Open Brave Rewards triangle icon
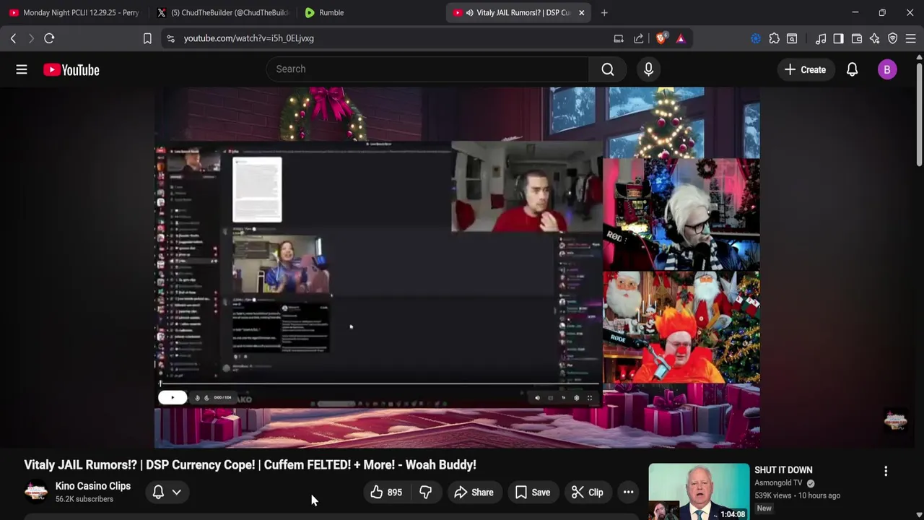The image size is (924, 520). coord(681,38)
